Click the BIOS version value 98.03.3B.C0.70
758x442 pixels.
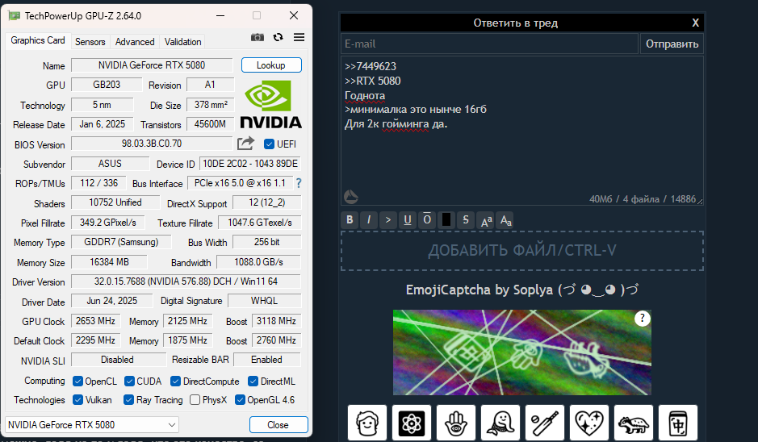152,144
